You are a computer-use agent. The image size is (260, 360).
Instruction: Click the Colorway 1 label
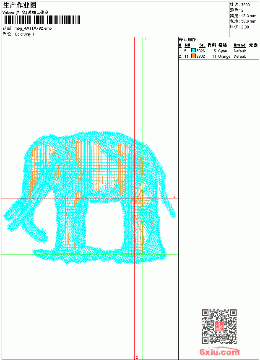pos(24,34)
